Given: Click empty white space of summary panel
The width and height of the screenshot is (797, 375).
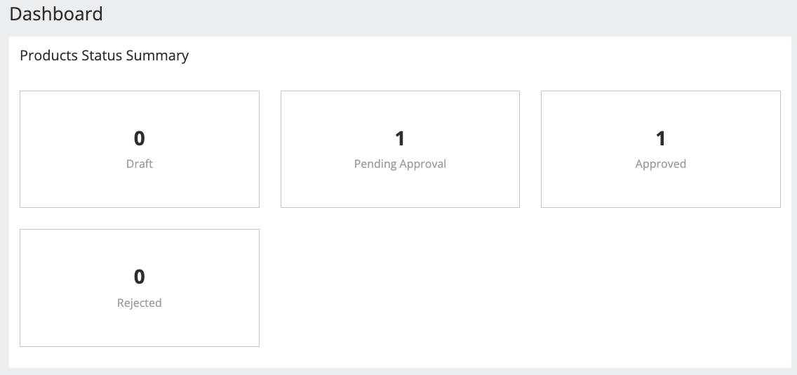Looking at the screenshot, I should tap(523, 287).
